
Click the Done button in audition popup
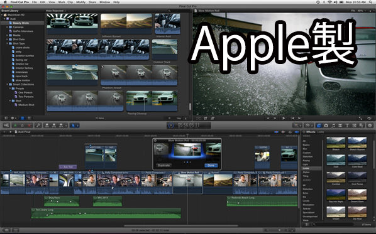click(x=211, y=166)
